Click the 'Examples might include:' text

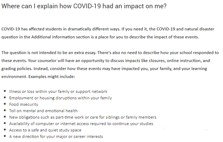click(x=52, y=77)
